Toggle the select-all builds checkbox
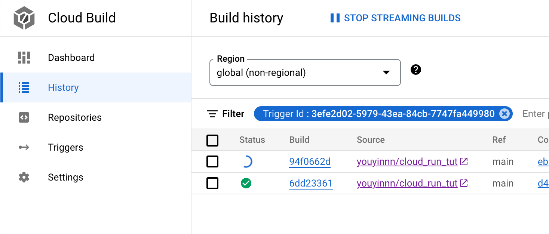Image resolution: width=549 pixels, height=234 pixels. coord(212,141)
